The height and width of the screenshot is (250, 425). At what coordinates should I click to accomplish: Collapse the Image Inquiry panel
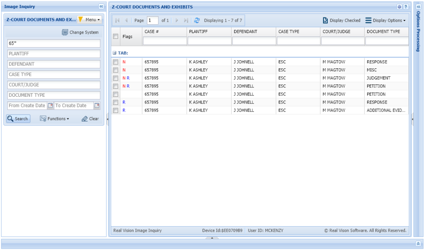tap(101, 6)
